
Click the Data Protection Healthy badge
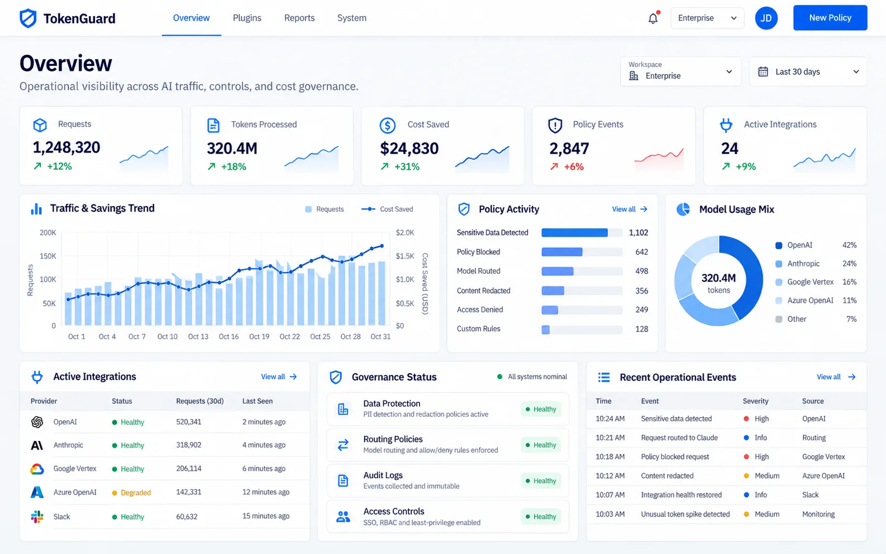pyautogui.click(x=541, y=409)
